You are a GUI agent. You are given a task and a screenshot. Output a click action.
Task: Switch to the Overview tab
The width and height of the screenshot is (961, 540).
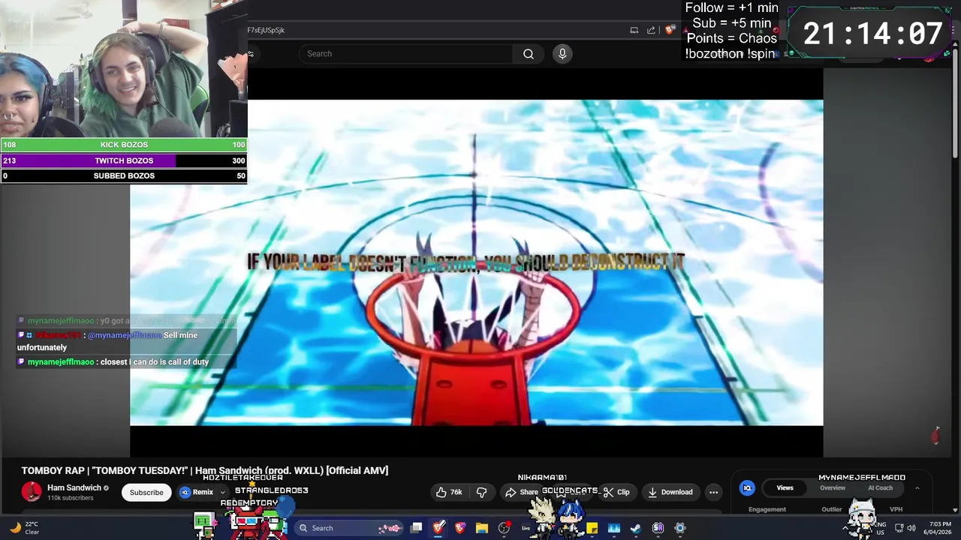pyautogui.click(x=833, y=487)
